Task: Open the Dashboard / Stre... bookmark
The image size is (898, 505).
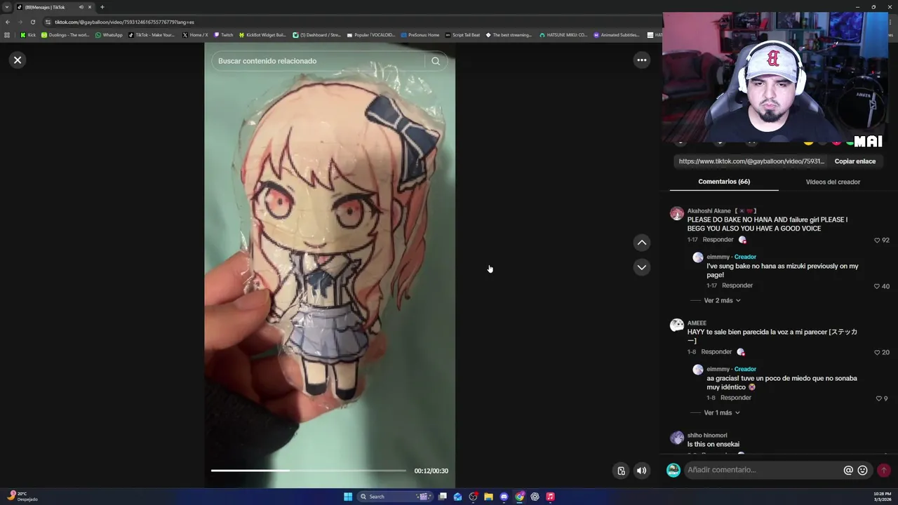Action: coord(316,35)
